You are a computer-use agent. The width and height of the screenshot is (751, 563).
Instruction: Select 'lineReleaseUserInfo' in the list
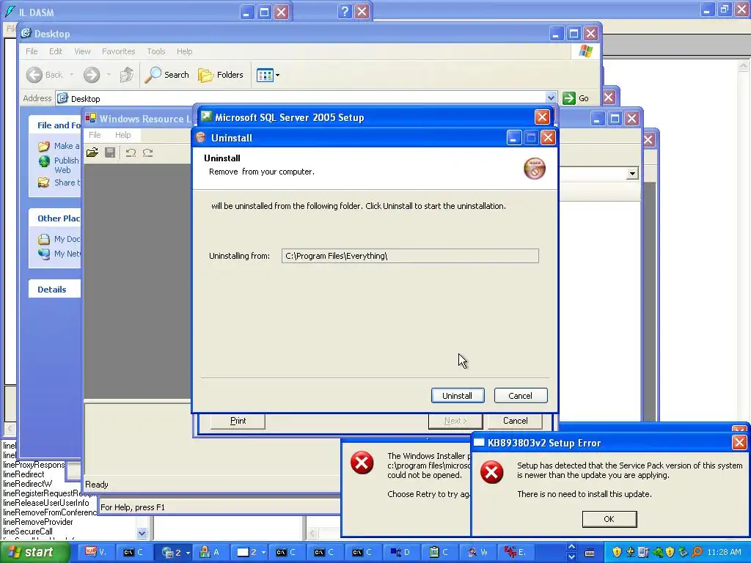point(46,503)
